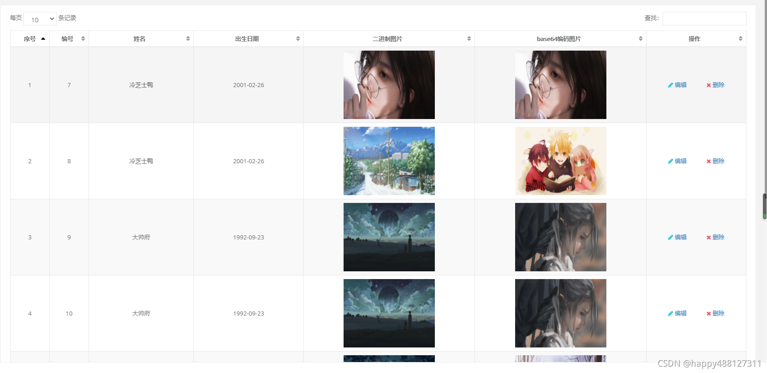Select name 大帅府 in row 4

coord(141,313)
